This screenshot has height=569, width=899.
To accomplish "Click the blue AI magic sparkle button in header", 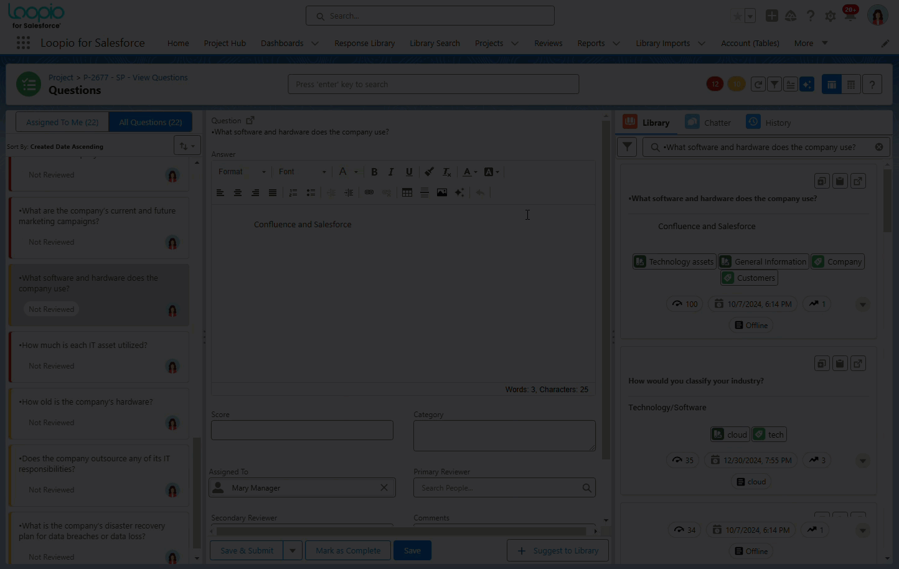I will tap(807, 84).
